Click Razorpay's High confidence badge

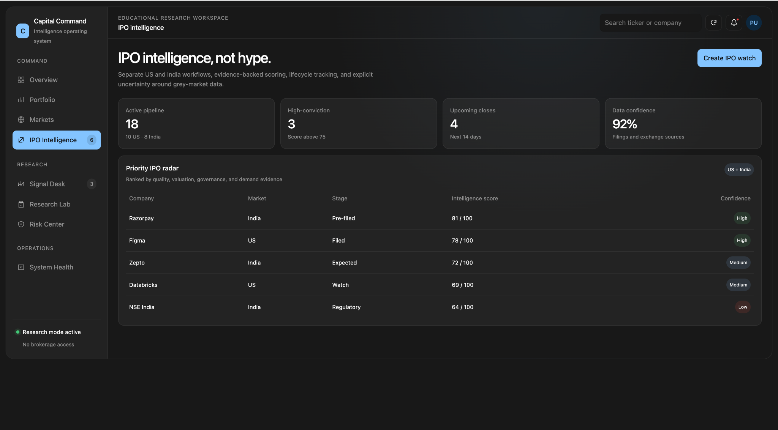(742, 218)
